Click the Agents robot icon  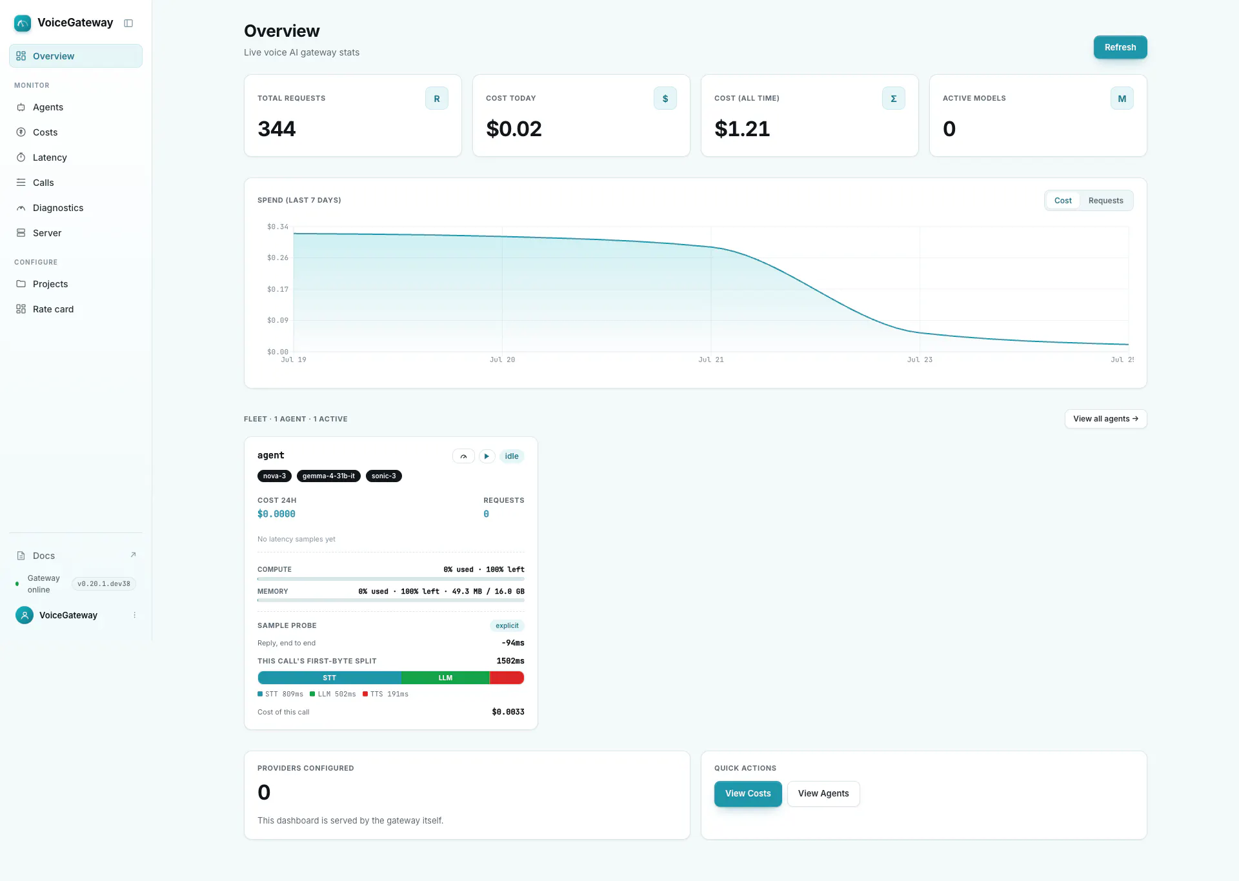pos(21,107)
